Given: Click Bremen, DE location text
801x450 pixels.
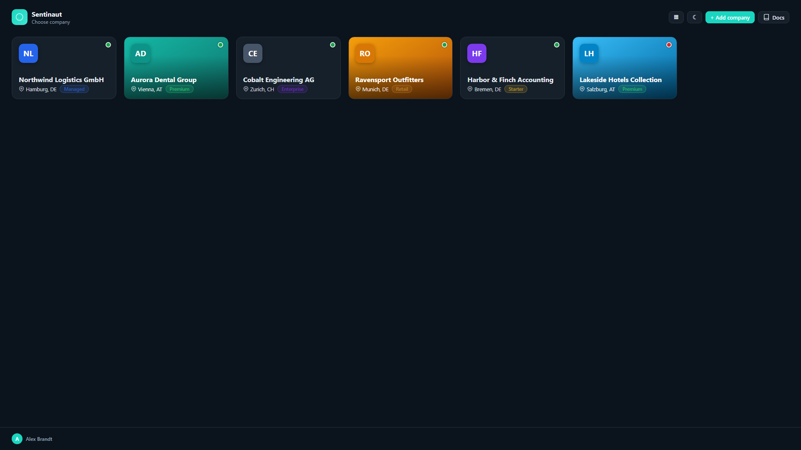Looking at the screenshot, I should click(488, 90).
